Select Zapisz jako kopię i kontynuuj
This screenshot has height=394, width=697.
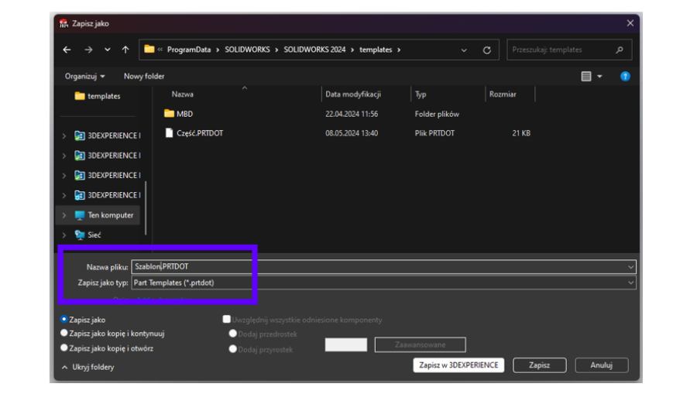(64, 333)
